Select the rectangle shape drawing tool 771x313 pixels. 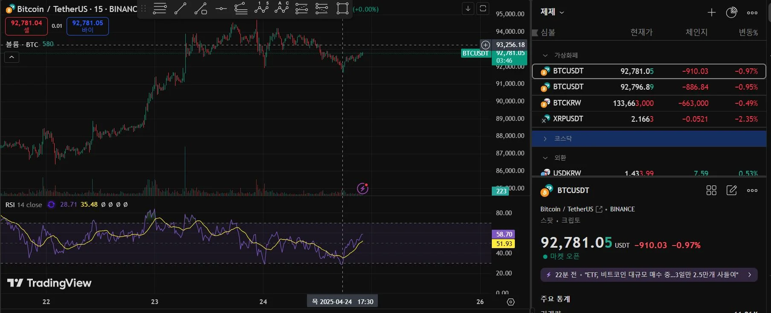click(342, 9)
